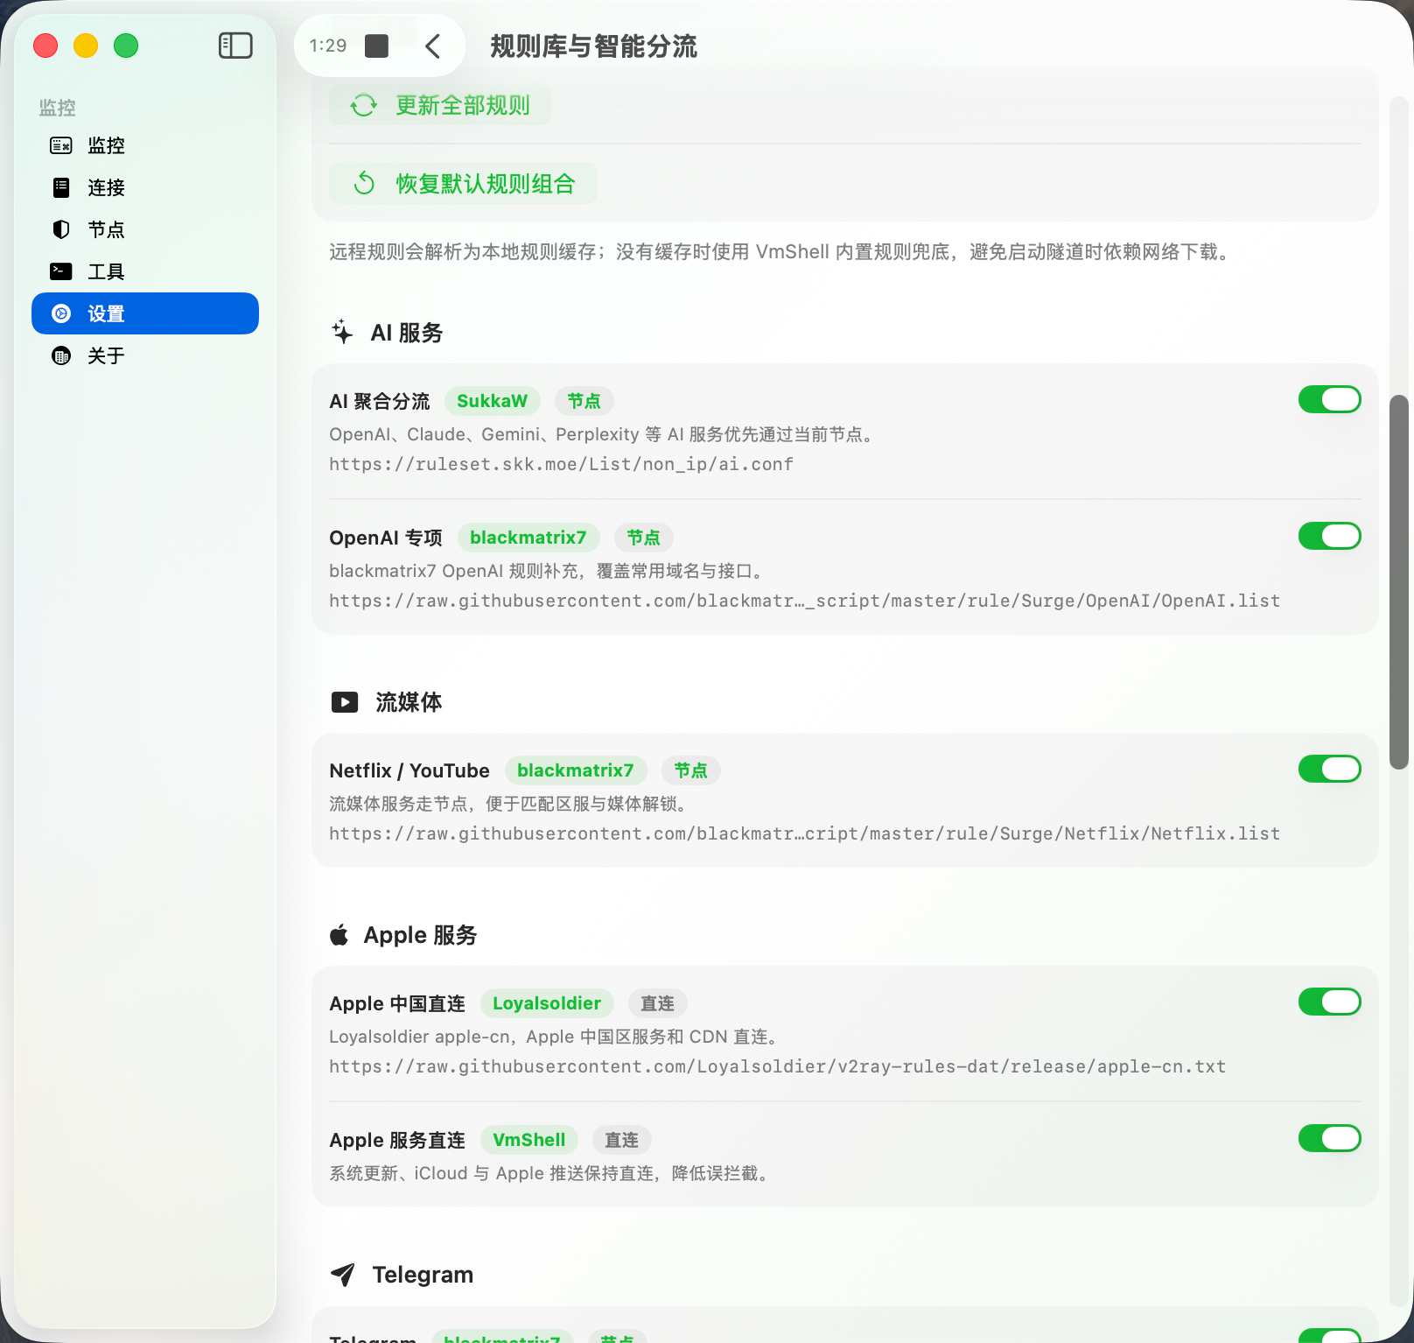The image size is (1414, 1343).
Task: Turn off the Netflix / YouTube toggle
Action: pyautogui.click(x=1329, y=769)
